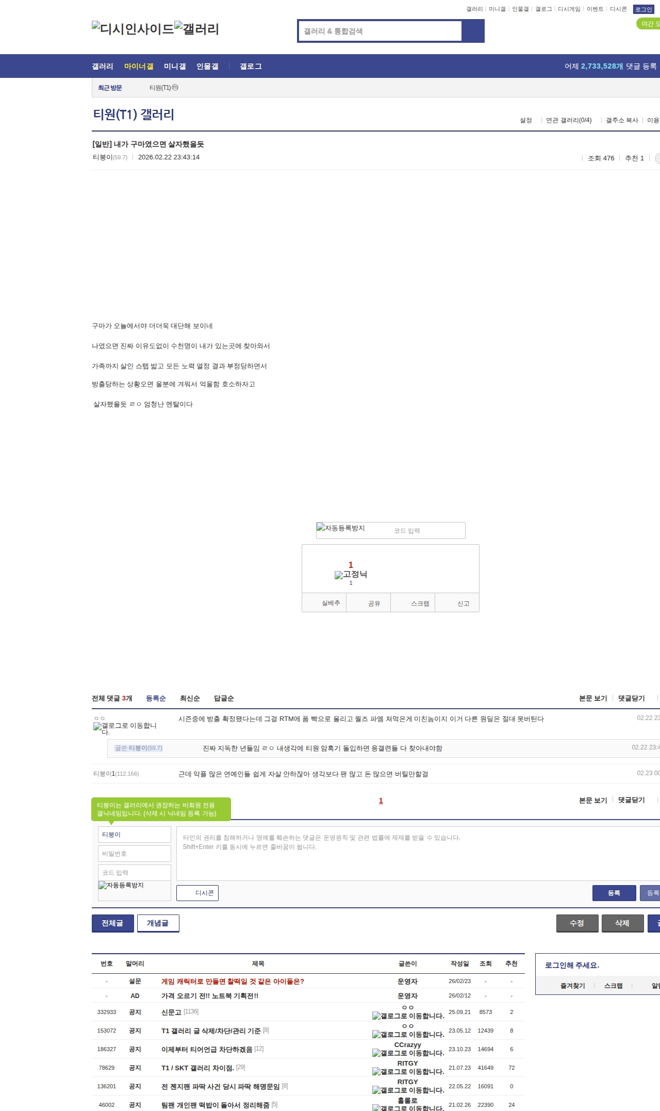Click the 자동등록방지 captcha image in comment form
This screenshot has height=1111, width=660.
(121, 885)
